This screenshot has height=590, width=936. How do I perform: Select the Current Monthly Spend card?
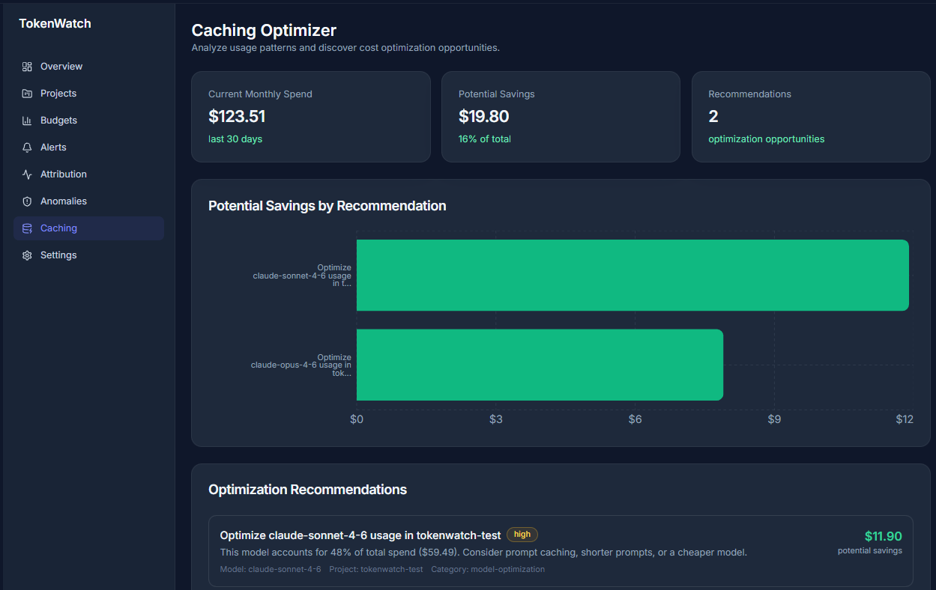pyautogui.click(x=311, y=116)
